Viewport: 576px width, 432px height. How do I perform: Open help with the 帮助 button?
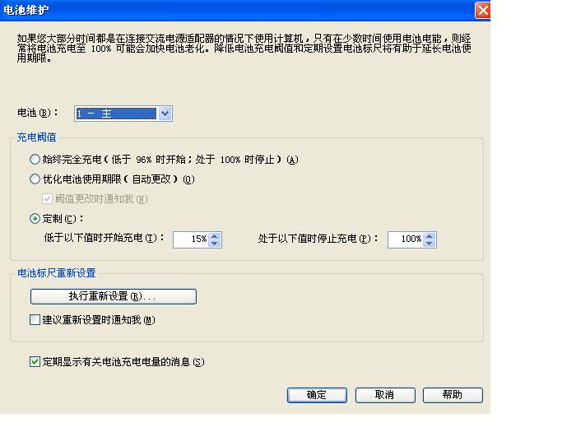453,395
